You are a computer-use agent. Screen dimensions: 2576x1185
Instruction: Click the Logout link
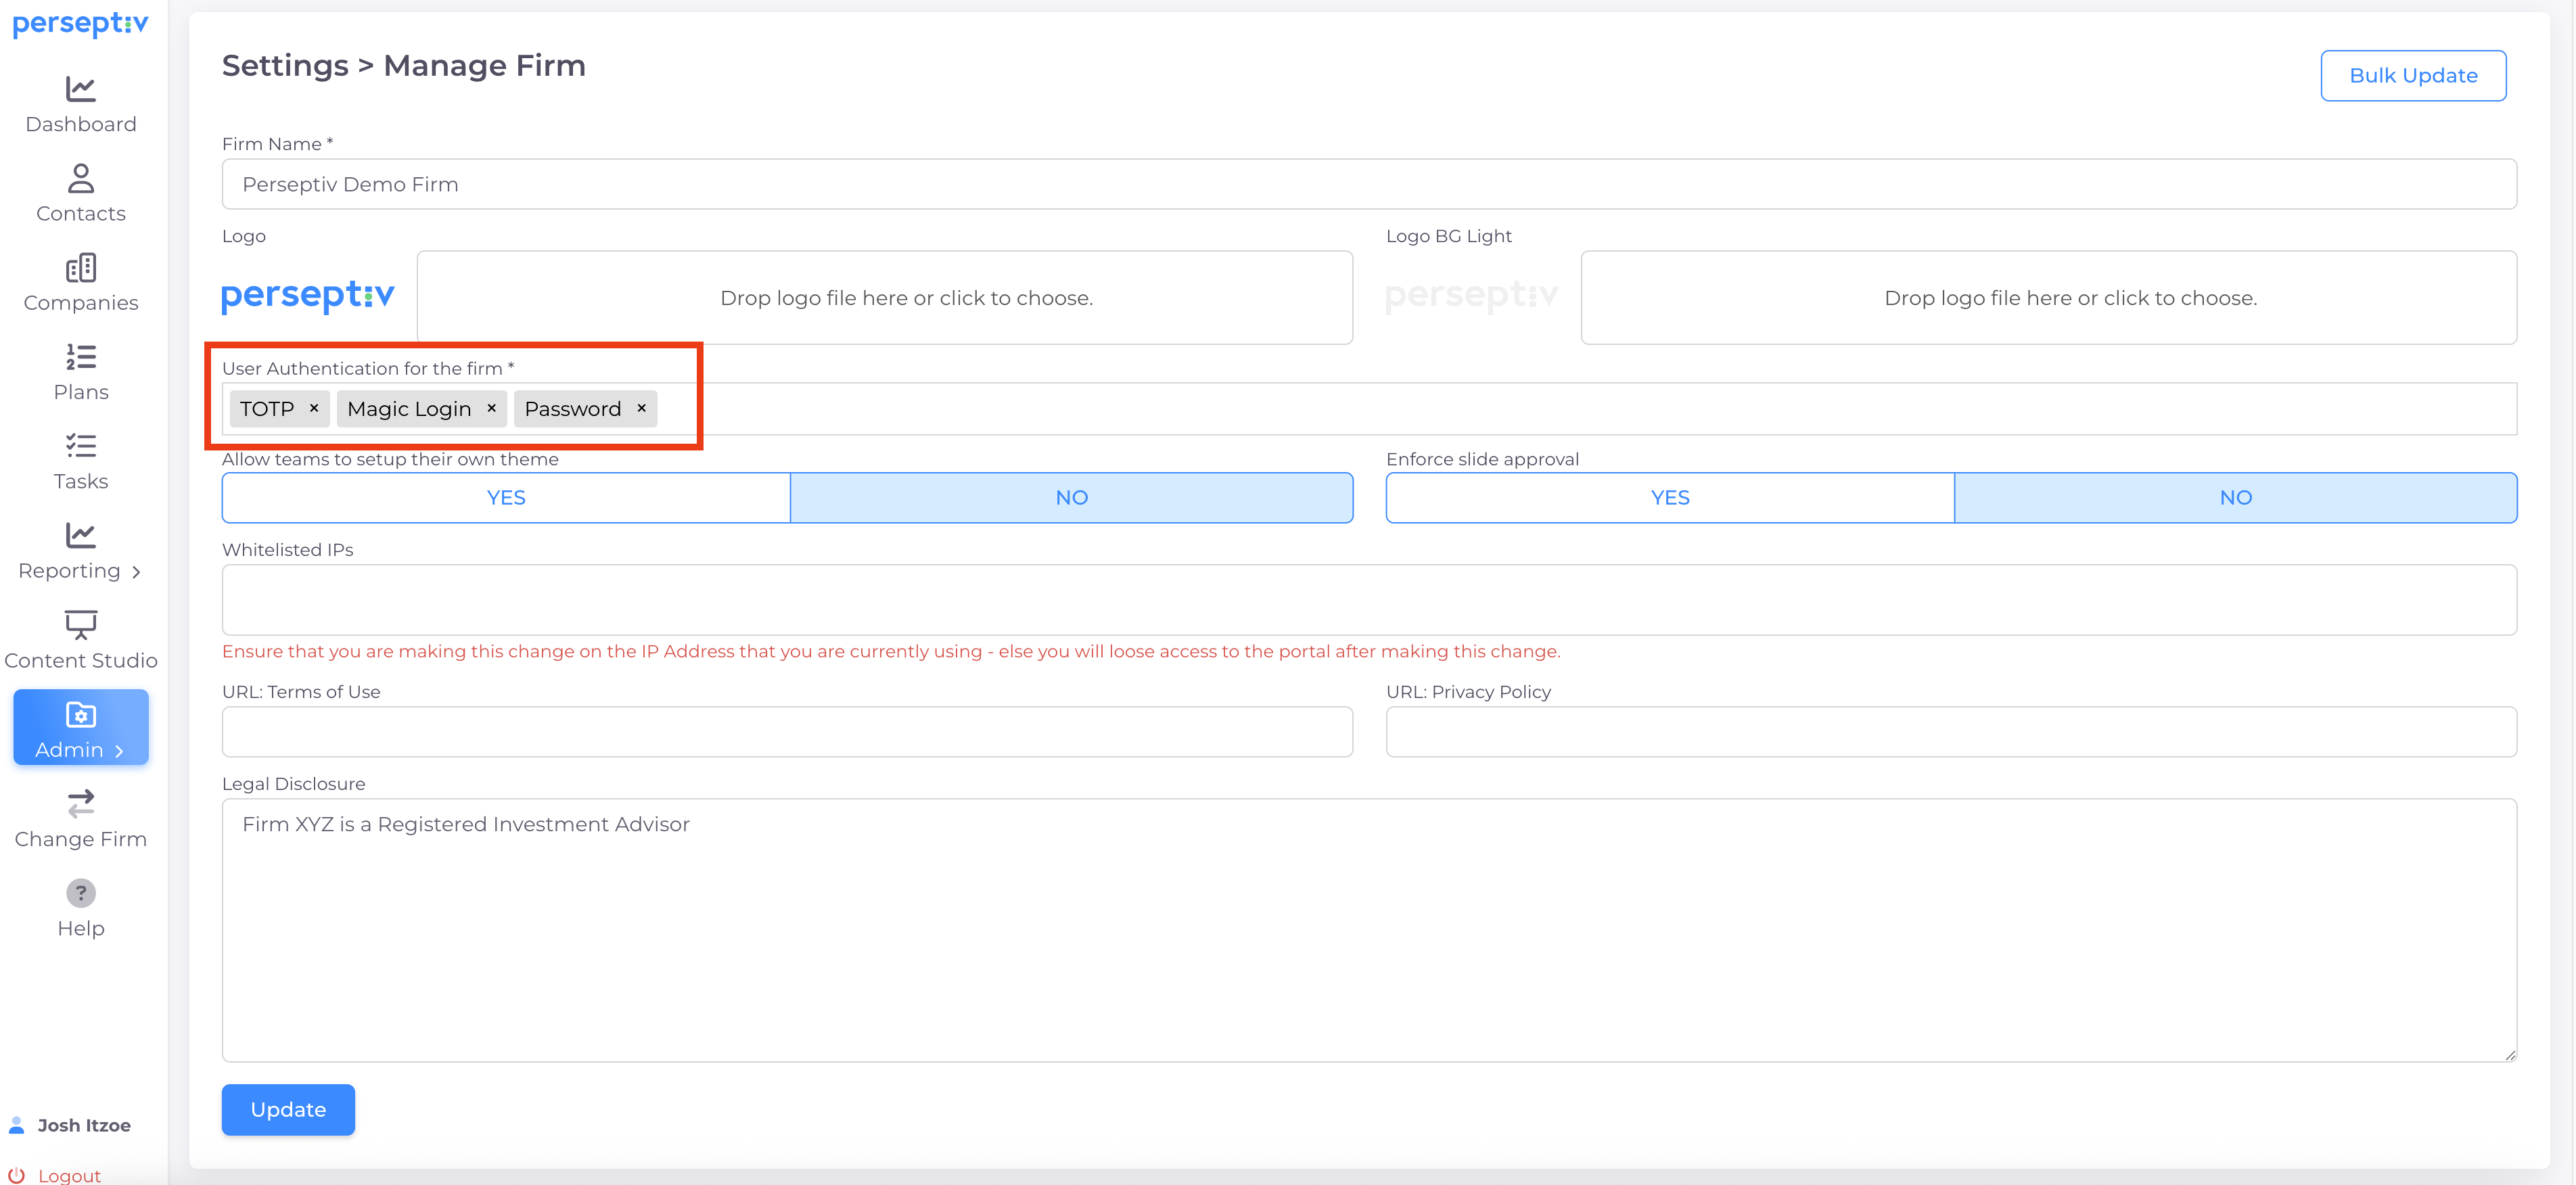[x=69, y=1175]
